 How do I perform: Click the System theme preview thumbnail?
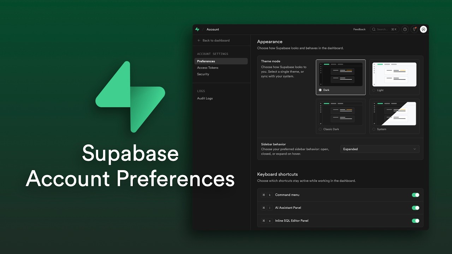click(394, 114)
